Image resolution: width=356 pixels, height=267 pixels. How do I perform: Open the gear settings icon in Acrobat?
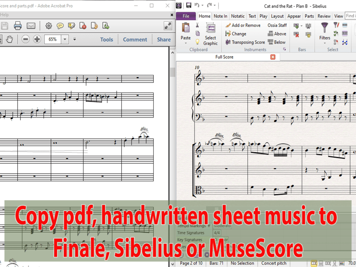click(48, 26)
